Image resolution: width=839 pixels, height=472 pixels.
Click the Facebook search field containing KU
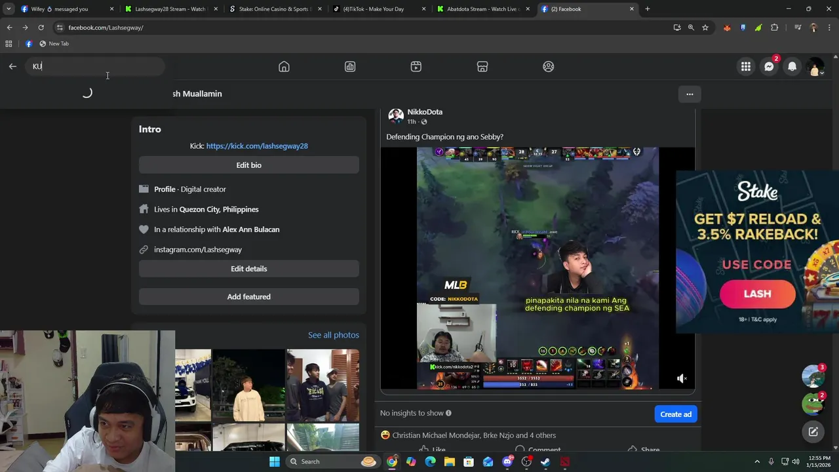click(x=95, y=66)
